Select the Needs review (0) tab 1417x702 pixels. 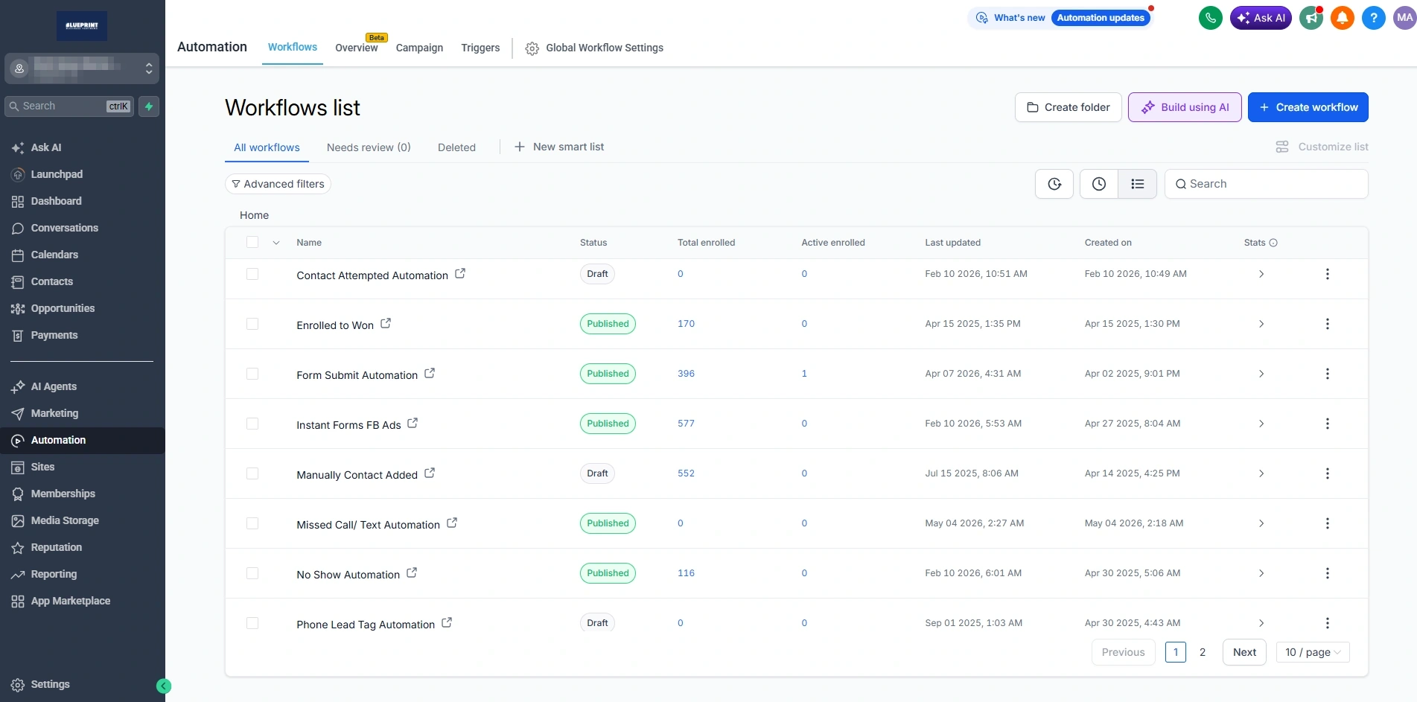point(369,147)
